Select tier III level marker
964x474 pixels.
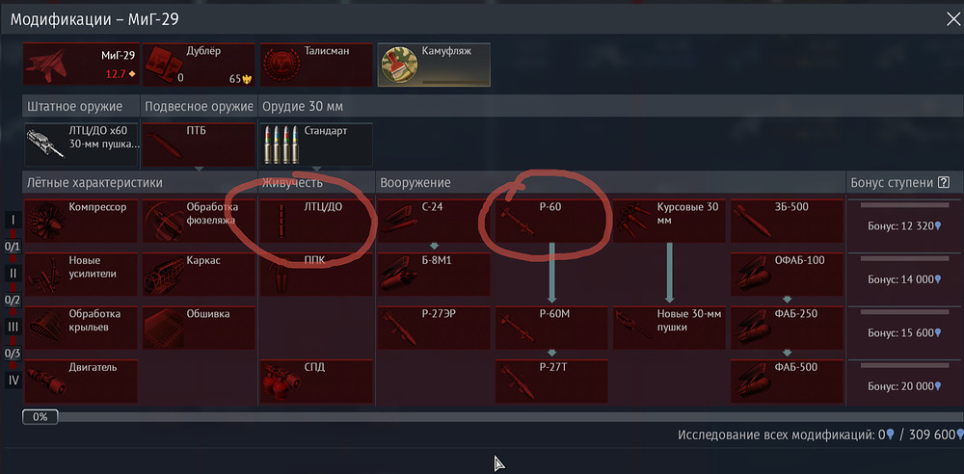point(13,327)
